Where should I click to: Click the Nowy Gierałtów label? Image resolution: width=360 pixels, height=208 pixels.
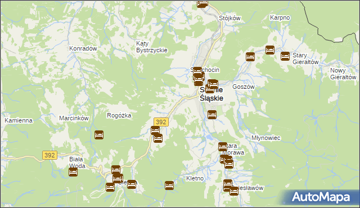coord(343,74)
